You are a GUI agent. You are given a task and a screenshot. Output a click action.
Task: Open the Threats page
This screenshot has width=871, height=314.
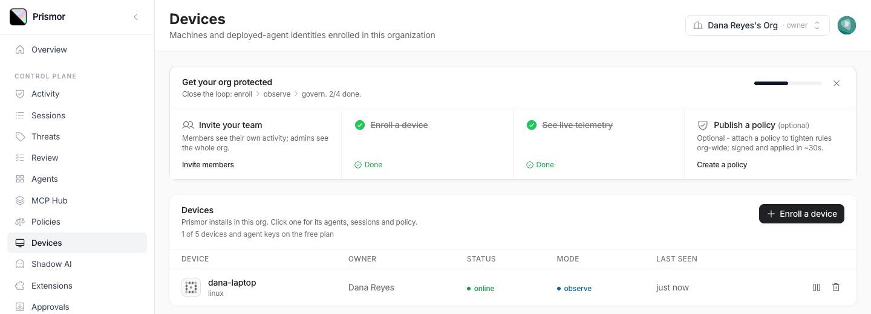(x=77, y=136)
